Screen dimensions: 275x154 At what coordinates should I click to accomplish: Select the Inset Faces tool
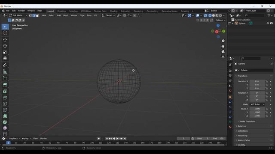pos(5,91)
